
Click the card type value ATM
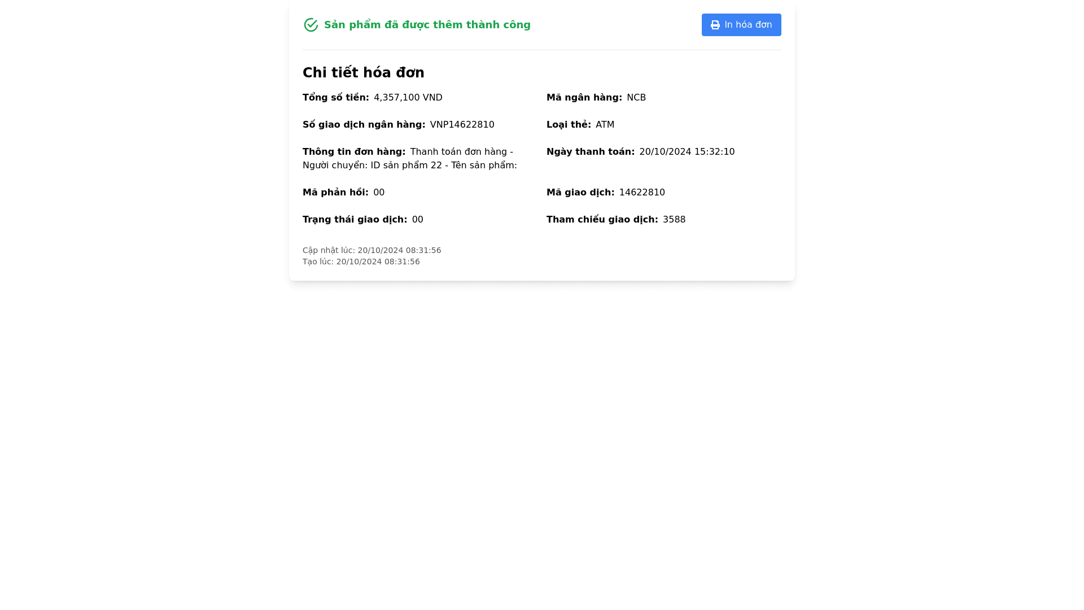point(605,125)
